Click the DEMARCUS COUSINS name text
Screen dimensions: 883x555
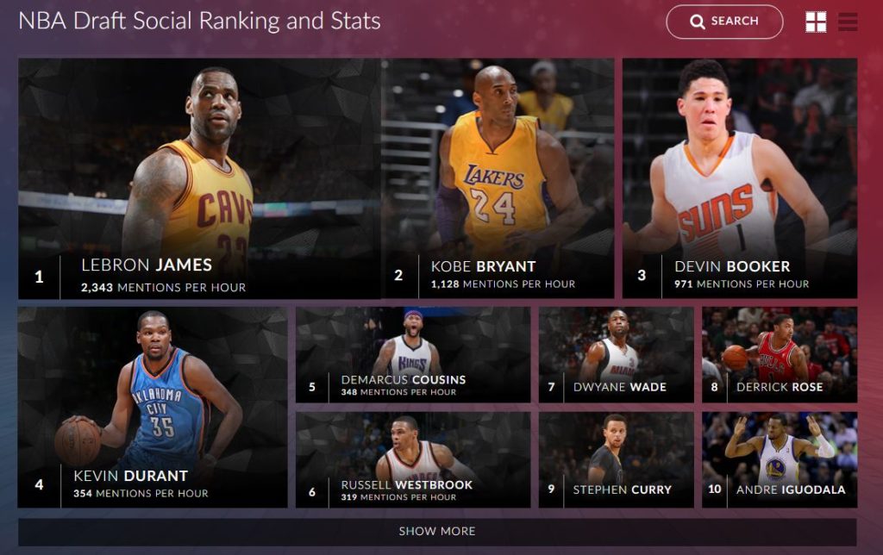(x=404, y=380)
